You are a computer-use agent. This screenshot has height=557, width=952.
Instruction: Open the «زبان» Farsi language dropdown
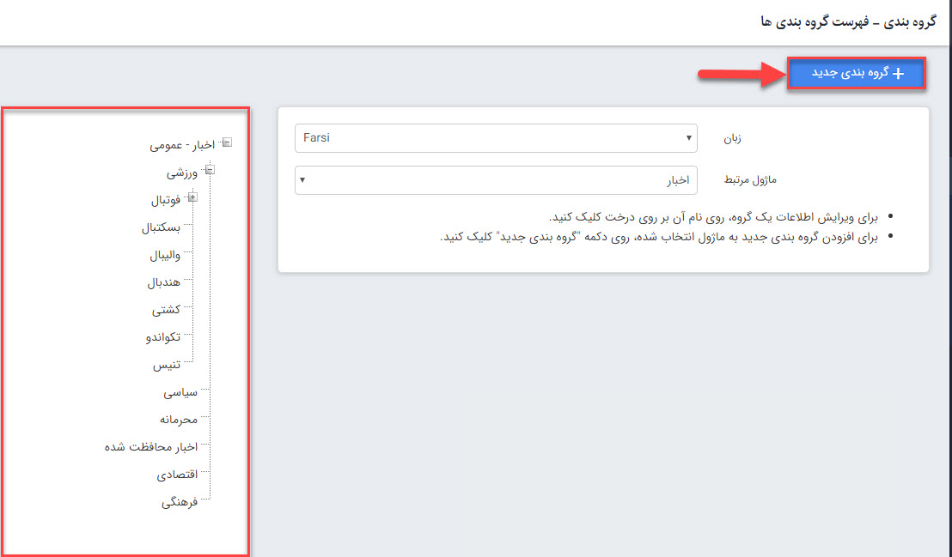point(495,138)
